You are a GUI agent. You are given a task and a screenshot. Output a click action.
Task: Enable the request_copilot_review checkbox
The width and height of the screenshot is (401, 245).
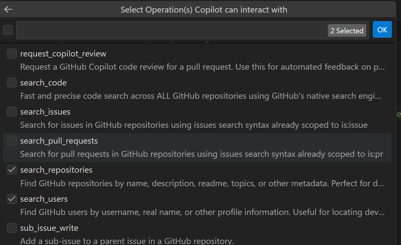point(12,53)
